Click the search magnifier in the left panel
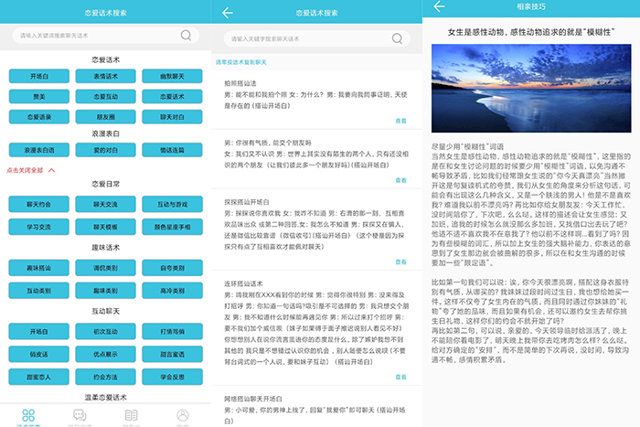The image size is (640, 427). click(187, 36)
